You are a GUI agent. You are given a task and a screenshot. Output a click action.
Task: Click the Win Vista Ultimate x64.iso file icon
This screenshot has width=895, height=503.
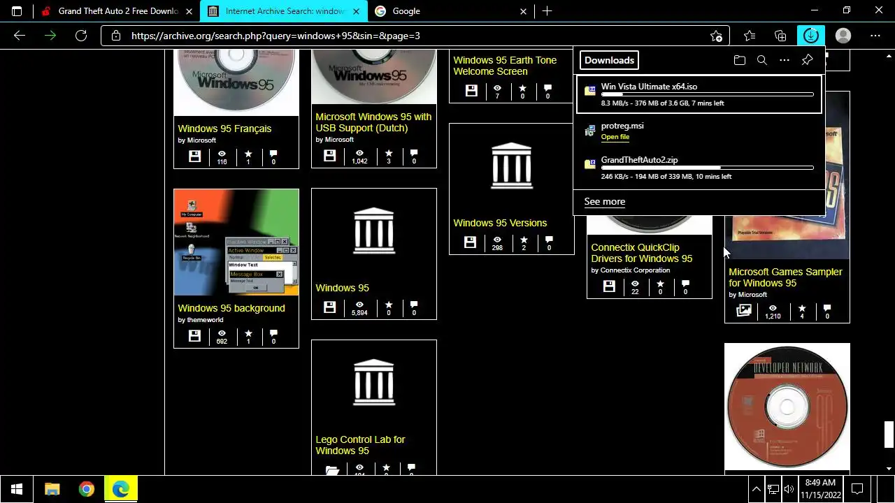pos(590,90)
